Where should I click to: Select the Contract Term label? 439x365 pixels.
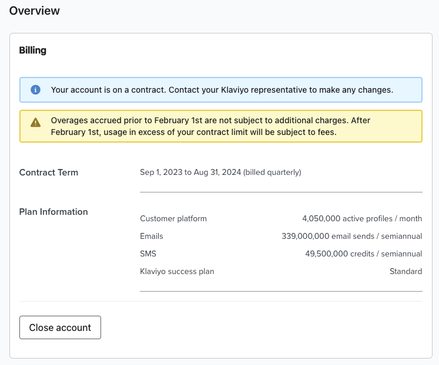[x=49, y=173]
